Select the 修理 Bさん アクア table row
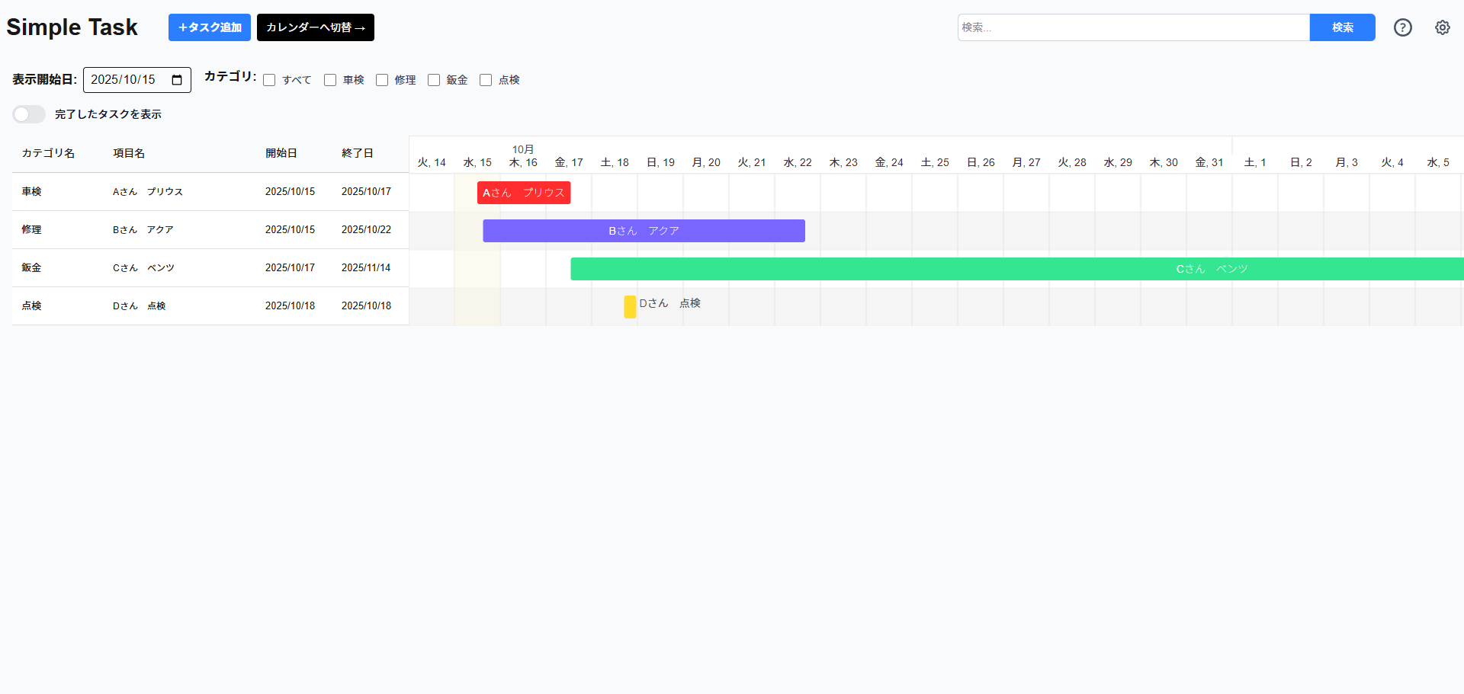The width and height of the screenshot is (1464, 694). [210, 230]
